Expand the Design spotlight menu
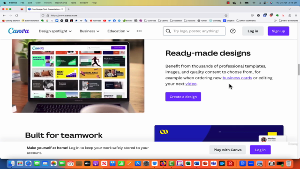Viewport: 300px width, 169px height. pos(55,31)
